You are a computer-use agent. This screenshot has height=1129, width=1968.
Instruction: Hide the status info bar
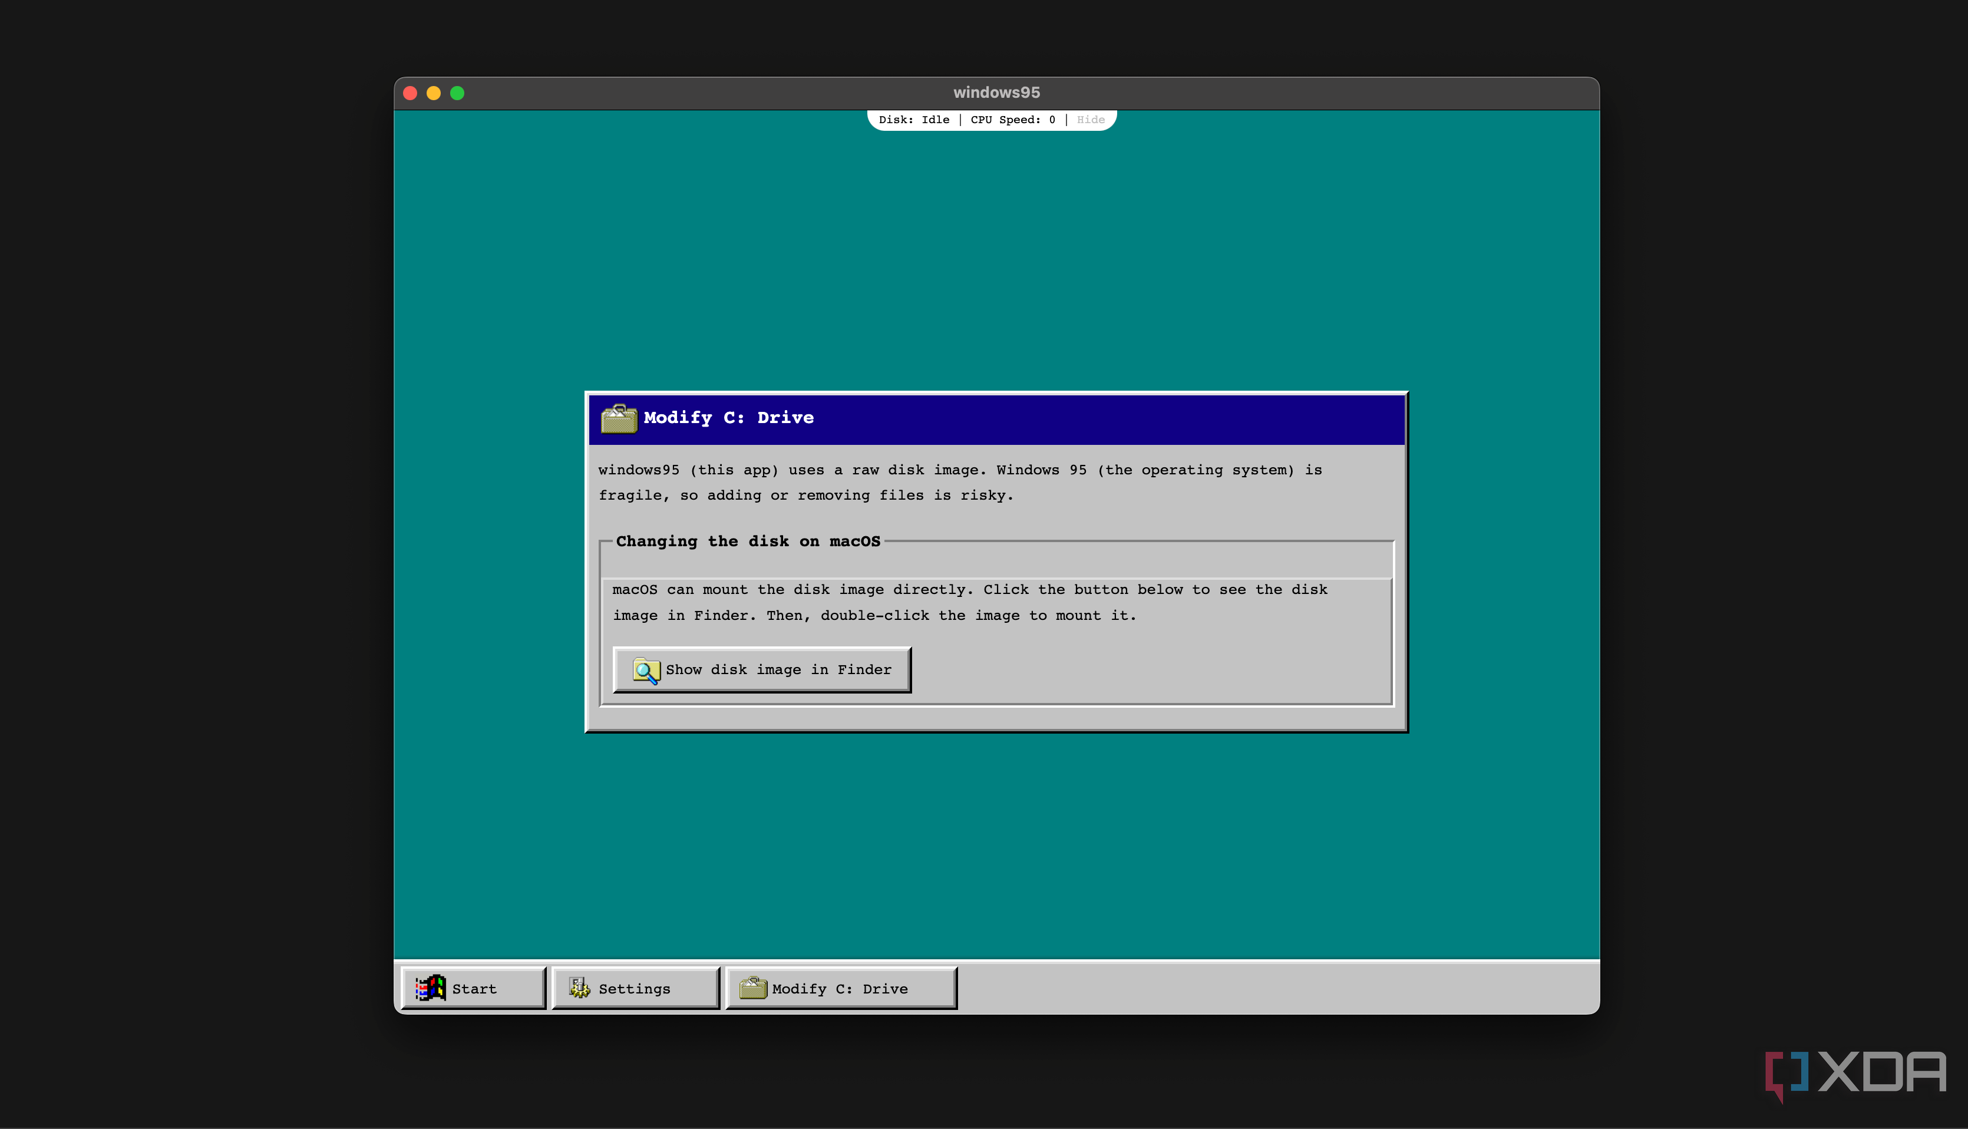(x=1090, y=120)
